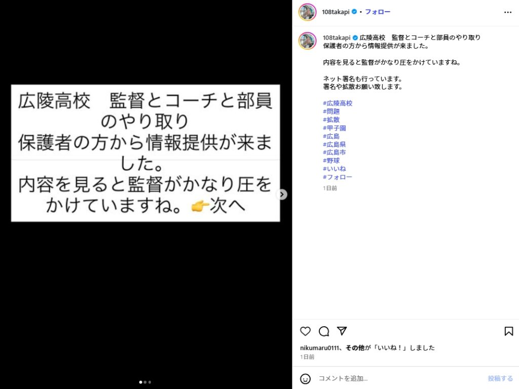
Task: Advance to next slide with carousel arrow
Action: click(282, 194)
